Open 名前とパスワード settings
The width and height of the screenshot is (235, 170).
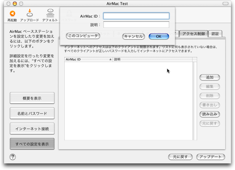point(32,114)
